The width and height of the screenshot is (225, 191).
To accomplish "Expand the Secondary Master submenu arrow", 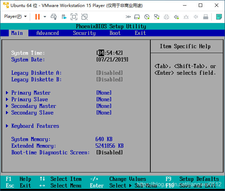I will tap(7, 106).
